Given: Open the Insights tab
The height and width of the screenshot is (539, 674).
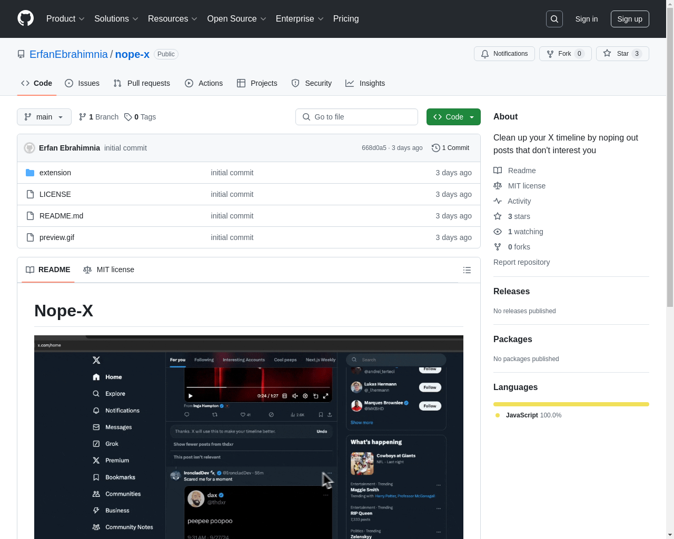Looking at the screenshot, I should pos(365,83).
